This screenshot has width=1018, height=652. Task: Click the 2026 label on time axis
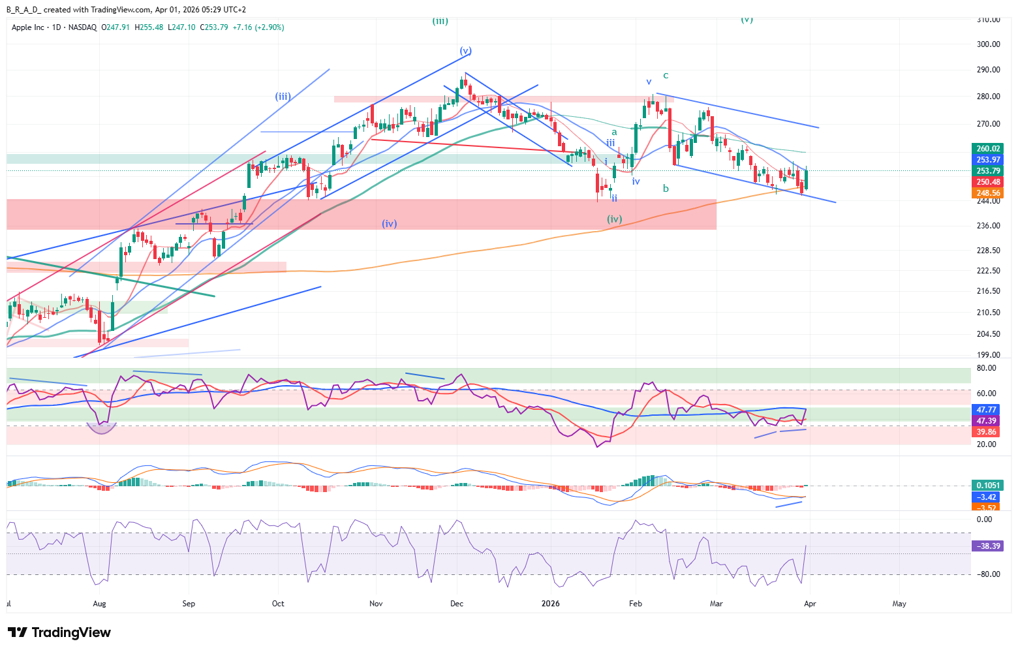coord(551,604)
